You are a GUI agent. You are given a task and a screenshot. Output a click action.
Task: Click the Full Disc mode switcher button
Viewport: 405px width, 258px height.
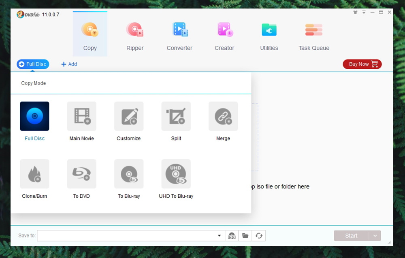tap(33, 64)
